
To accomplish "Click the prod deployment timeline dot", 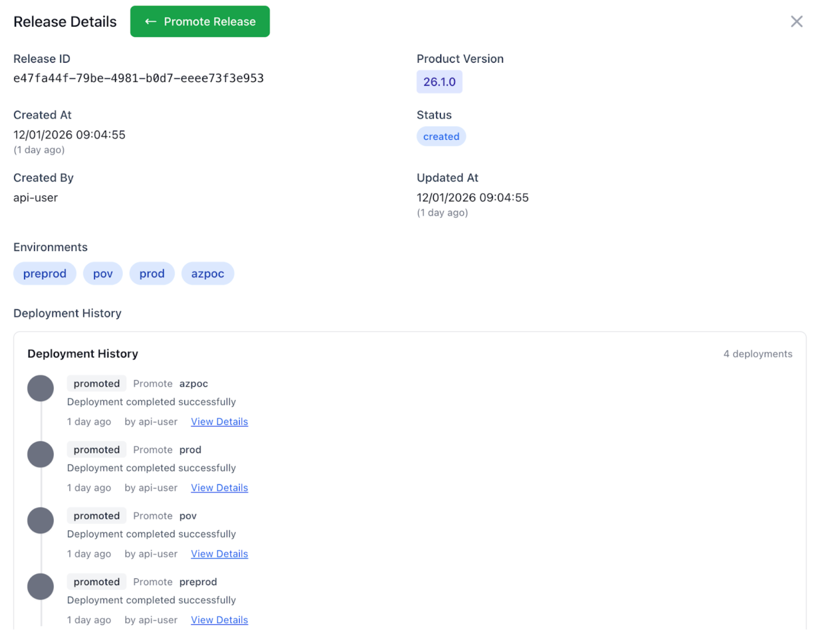I will pos(41,455).
